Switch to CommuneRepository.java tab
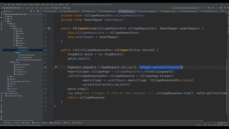This screenshot has width=229, height=129. pyautogui.click(x=70, y=11)
